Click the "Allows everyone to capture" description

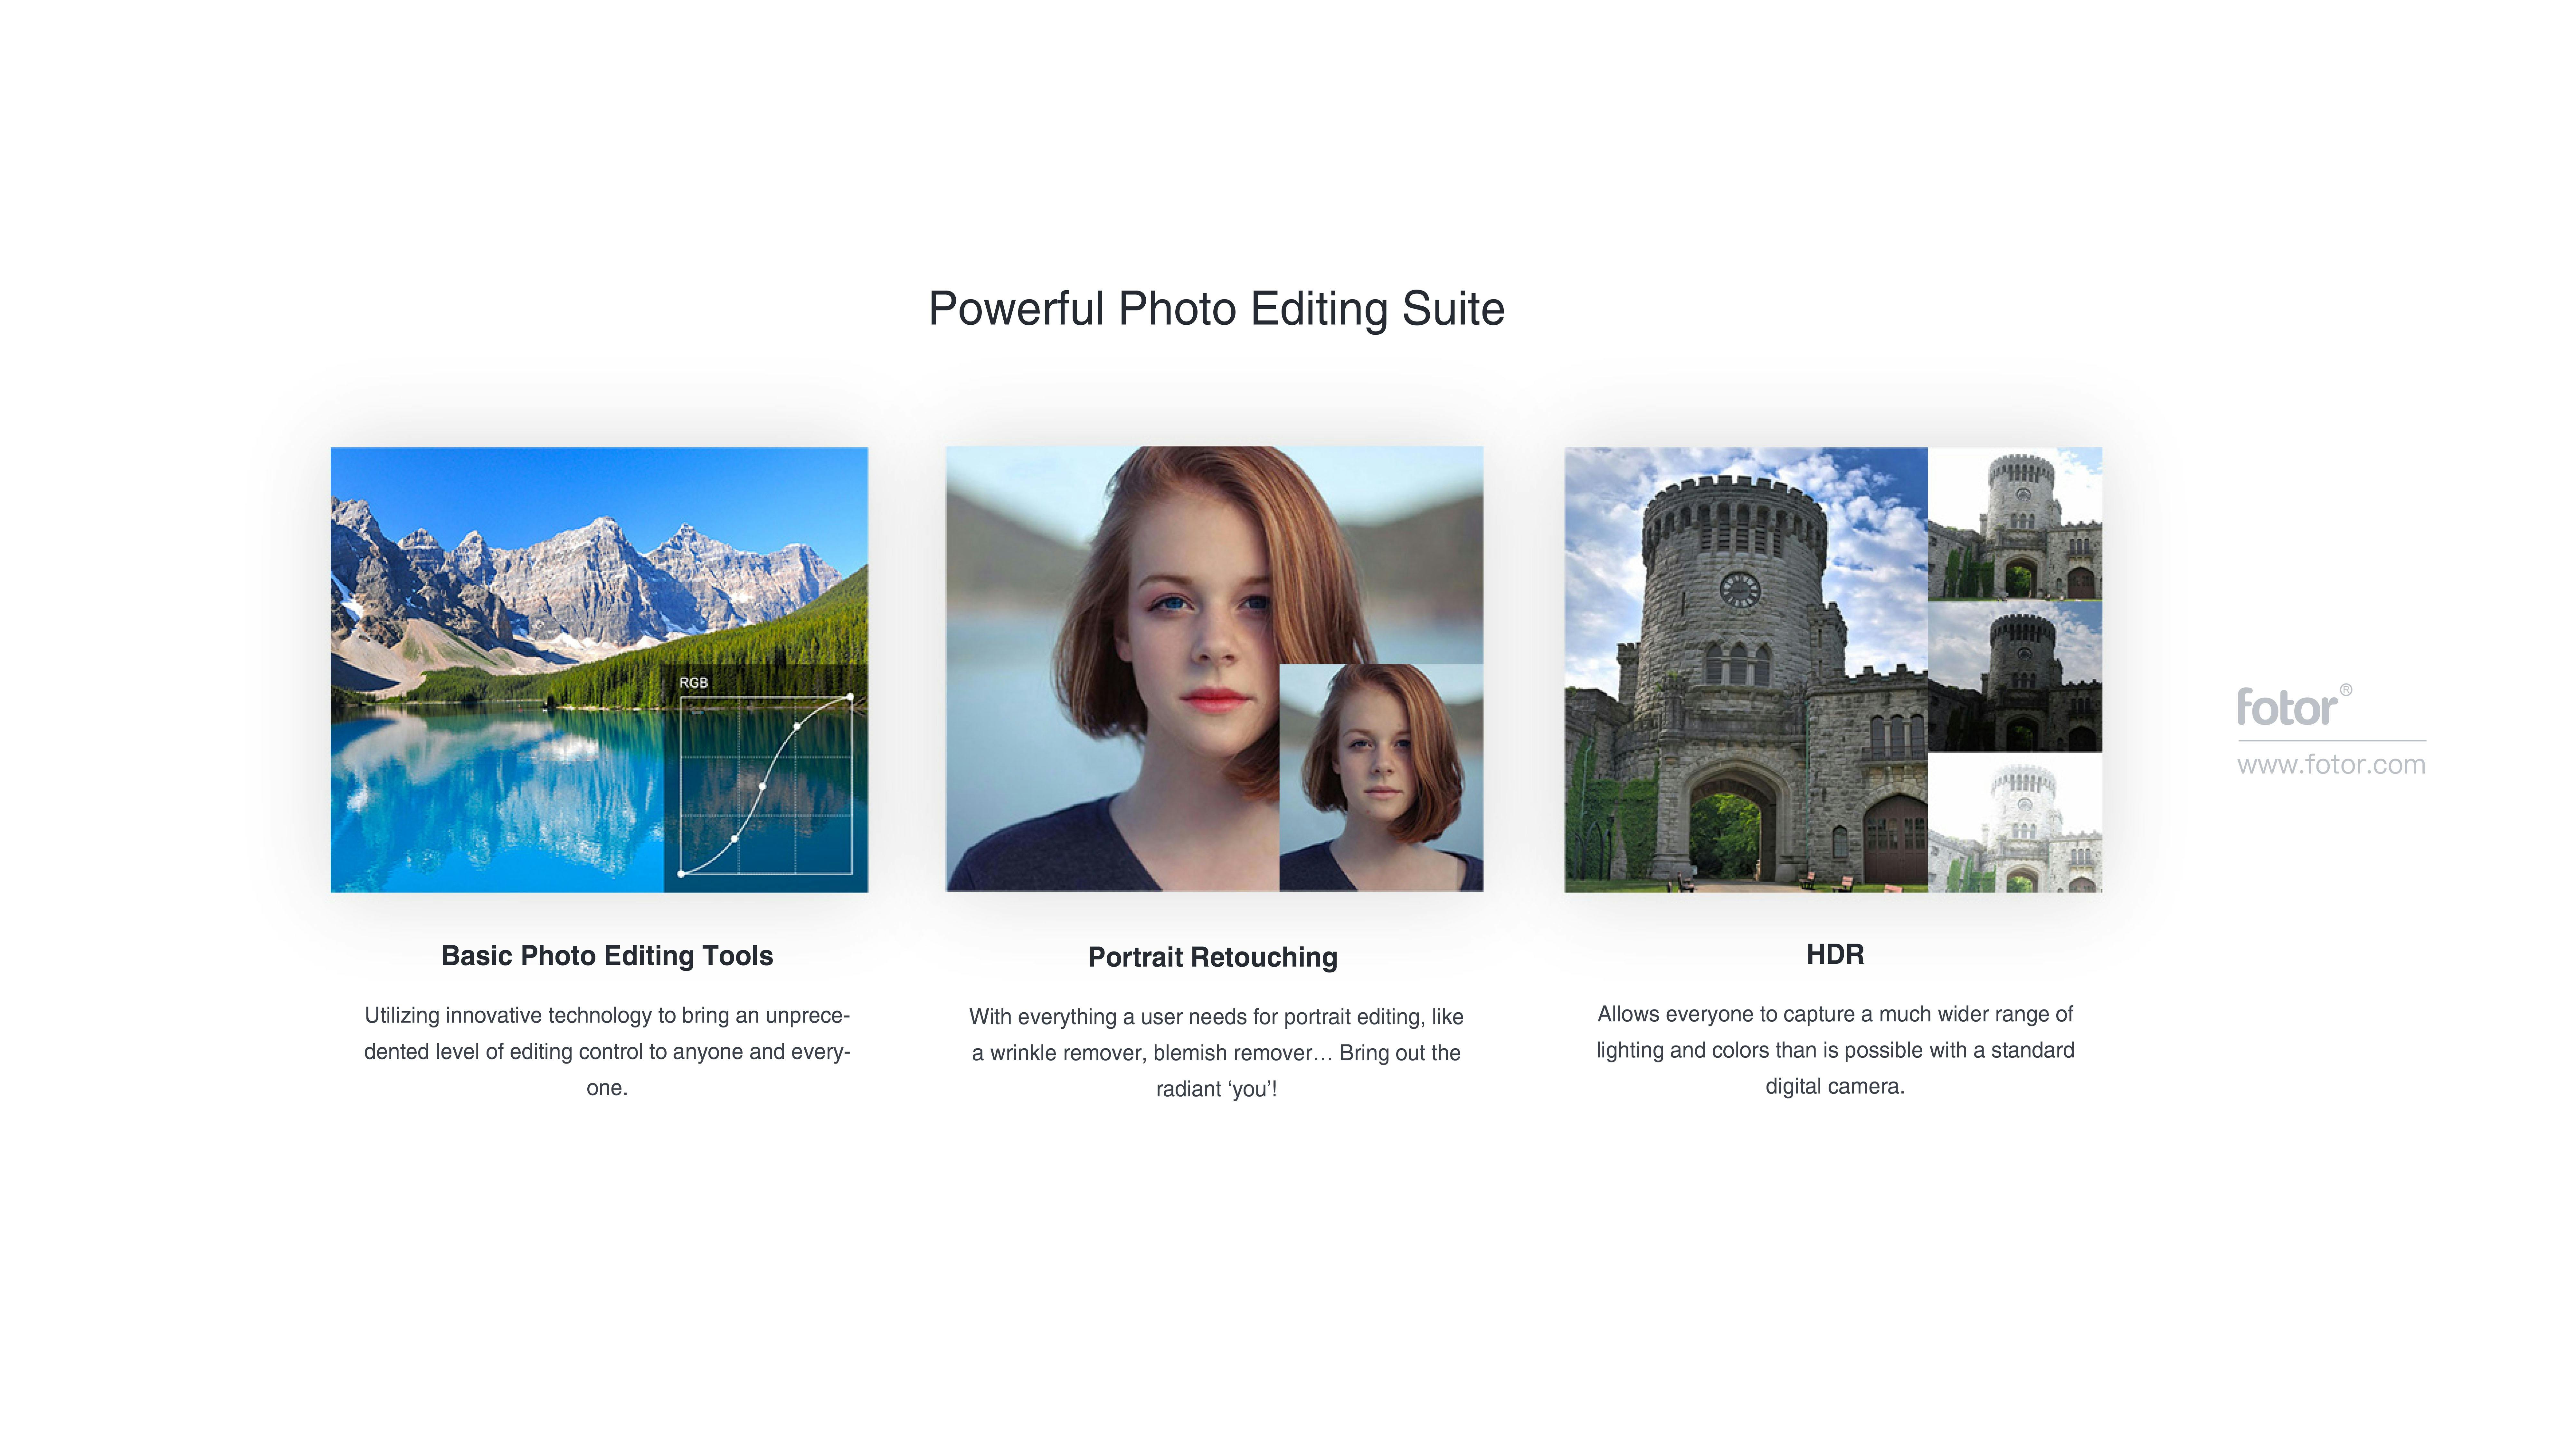[x=1835, y=1050]
